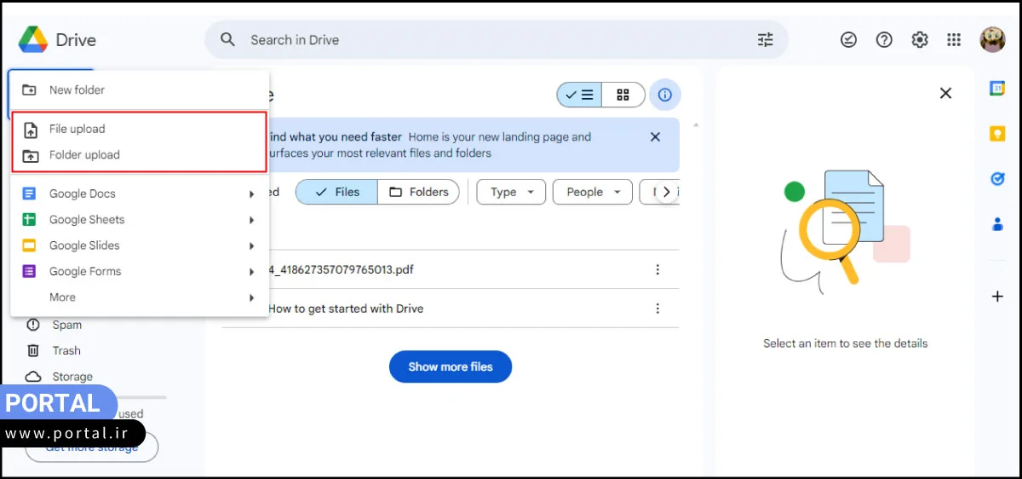Click the Show more files button
Screen dimensions: 1022x479
coord(451,366)
